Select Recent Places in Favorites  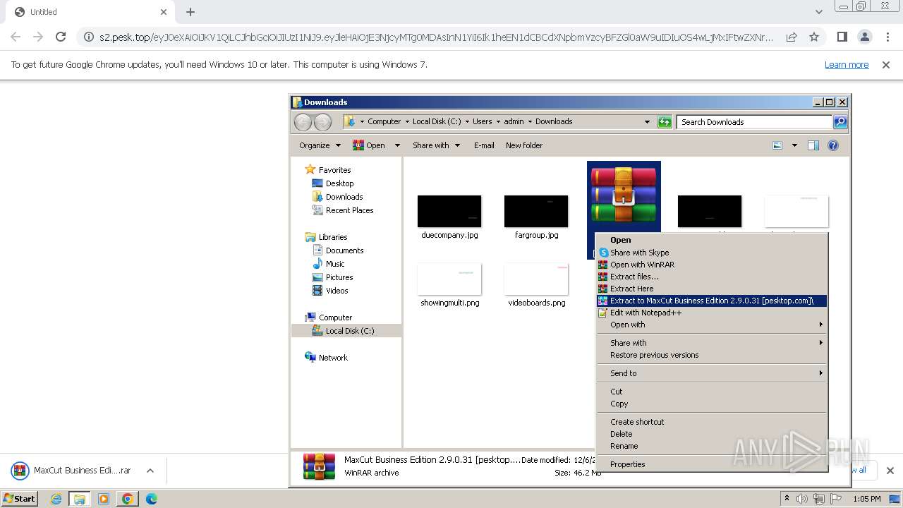click(349, 210)
